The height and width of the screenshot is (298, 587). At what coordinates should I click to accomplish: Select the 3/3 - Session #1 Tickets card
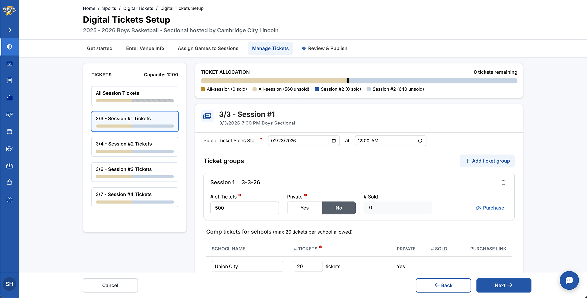[135, 122]
